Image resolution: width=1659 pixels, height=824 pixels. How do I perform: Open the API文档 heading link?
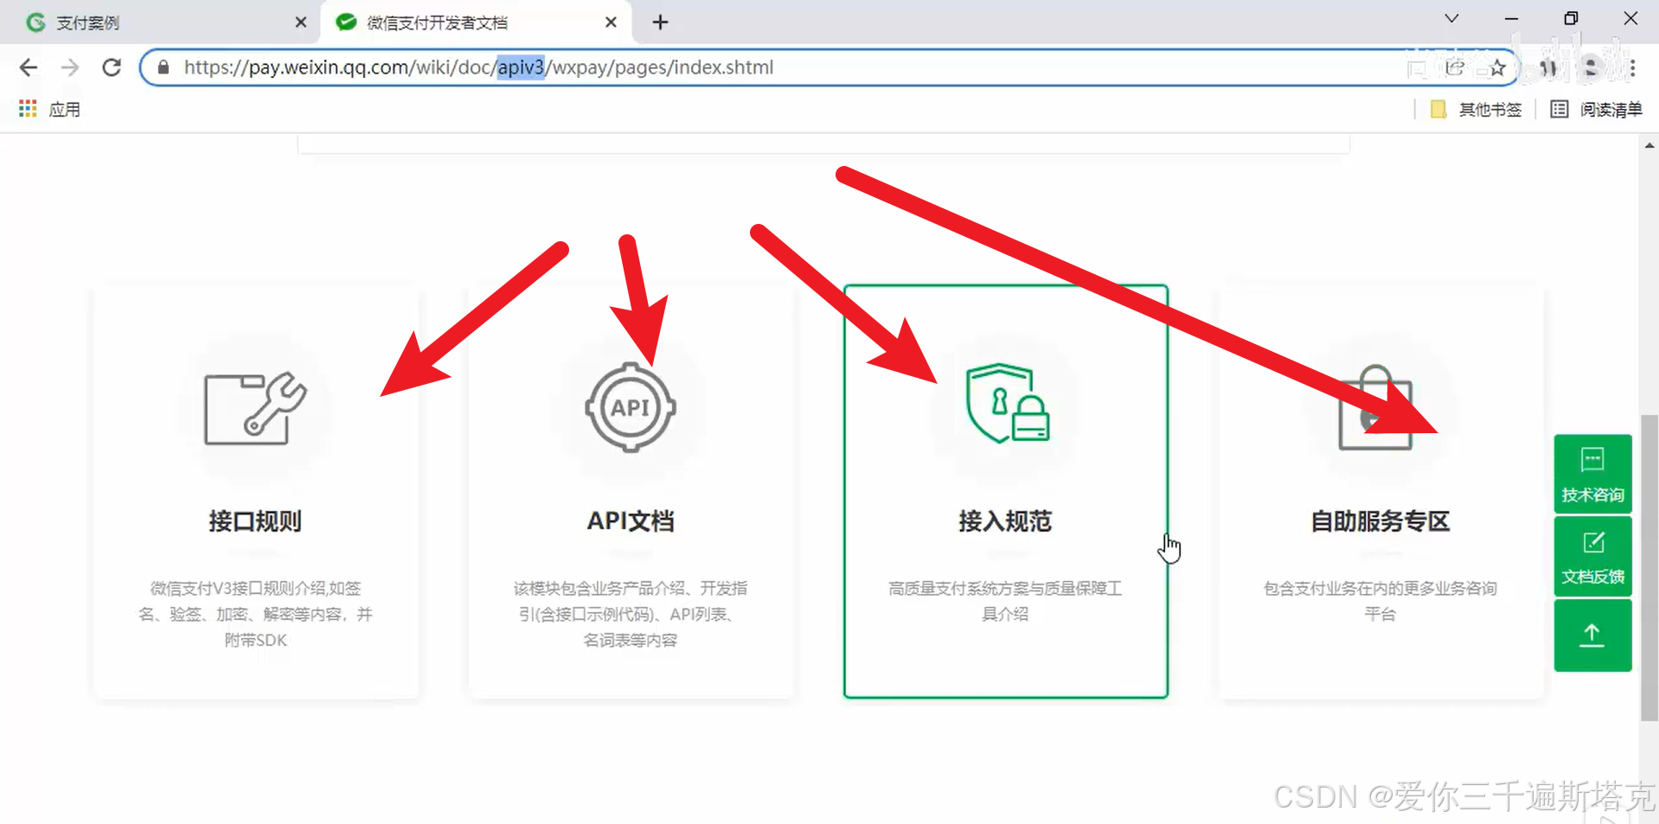click(x=631, y=521)
